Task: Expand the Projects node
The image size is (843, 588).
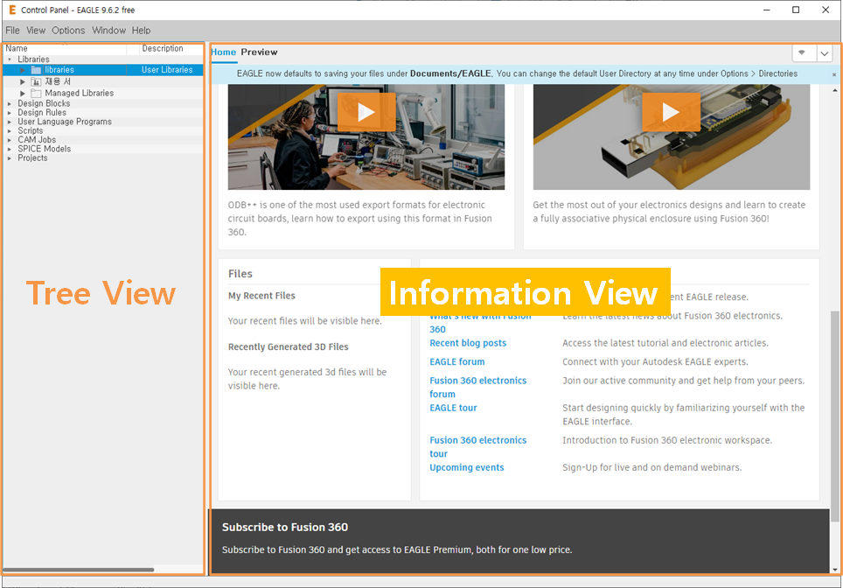Action: 10,158
